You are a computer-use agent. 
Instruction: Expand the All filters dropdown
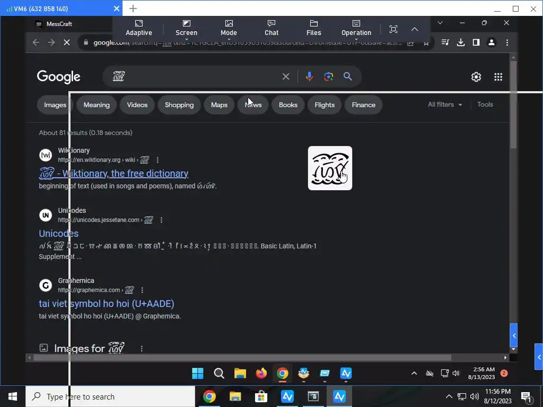445,104
